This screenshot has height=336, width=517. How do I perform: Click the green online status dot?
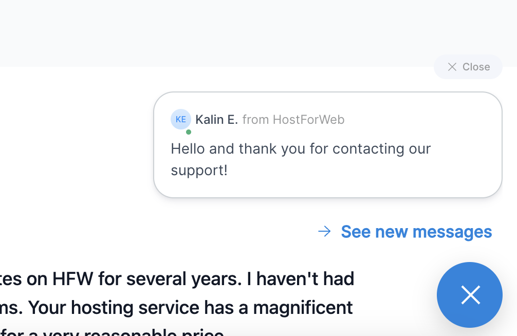(189, 132)
